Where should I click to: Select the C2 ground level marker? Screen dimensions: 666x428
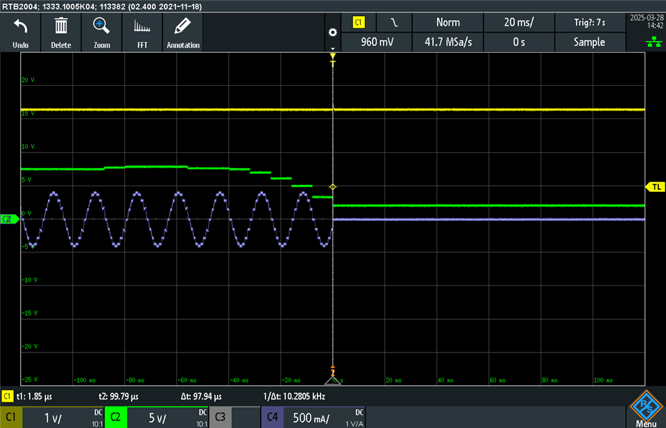[8, 219]
